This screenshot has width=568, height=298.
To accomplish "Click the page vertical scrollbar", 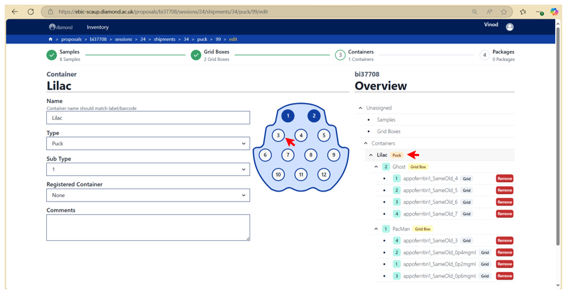I will coord(558,138).
